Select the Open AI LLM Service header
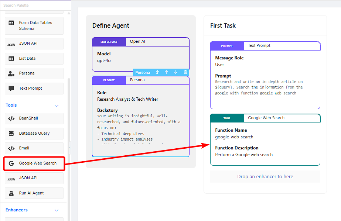Viewport: 341px width, 221px height. [141, 42]
